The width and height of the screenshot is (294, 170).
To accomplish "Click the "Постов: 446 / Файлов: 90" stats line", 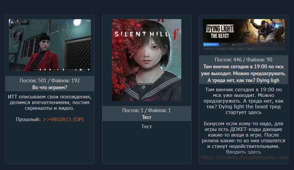I will pyautogui.click(x=243, y=60).
